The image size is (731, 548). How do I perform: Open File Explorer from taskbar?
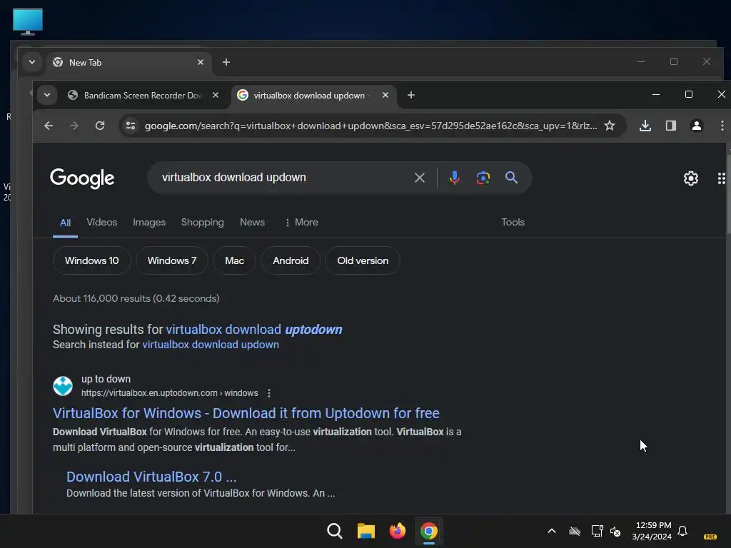click(x=366, y=531)
